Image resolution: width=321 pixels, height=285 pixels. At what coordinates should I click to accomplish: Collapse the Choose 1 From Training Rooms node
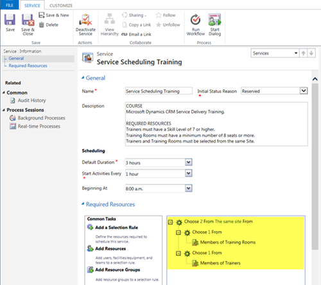coord(178,232)
